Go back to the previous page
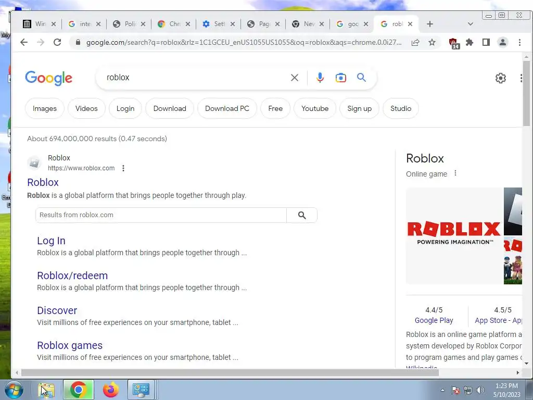 click(24, 42)
